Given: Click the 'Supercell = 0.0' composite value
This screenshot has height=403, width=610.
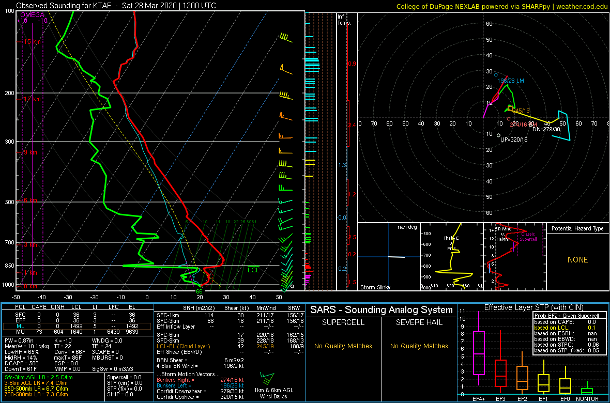Looking at the screenshot, I should 124,377.
